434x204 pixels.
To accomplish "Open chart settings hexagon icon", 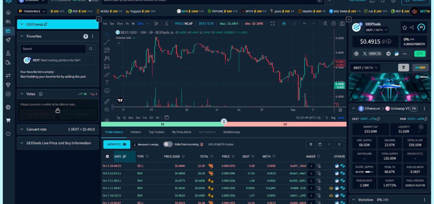I will (334, 24).
